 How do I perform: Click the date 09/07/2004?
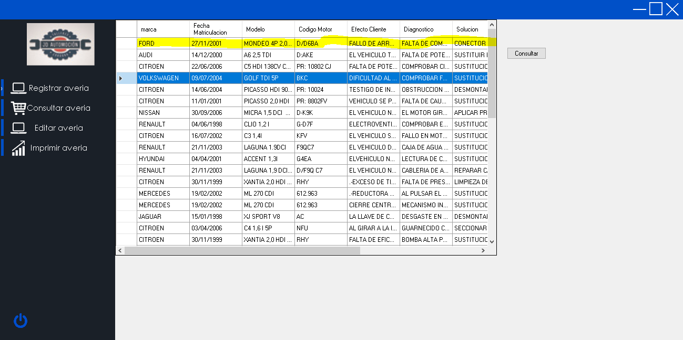216,78
